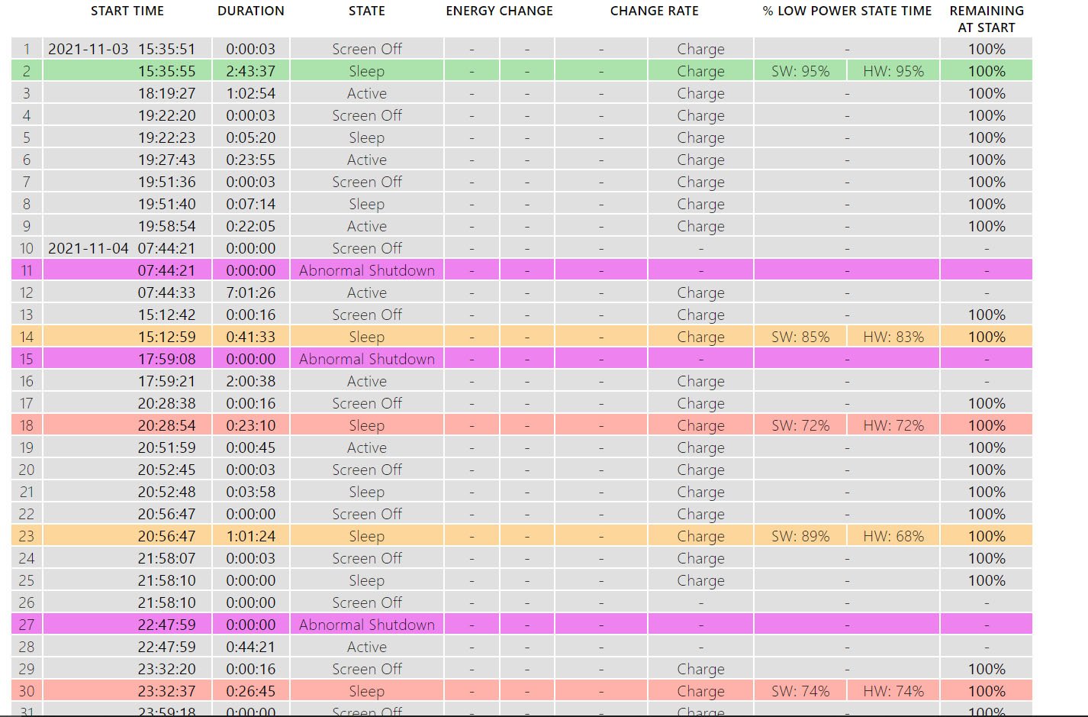Click the STATE column header
The image size is (1088, 717).
click(366, 11)
